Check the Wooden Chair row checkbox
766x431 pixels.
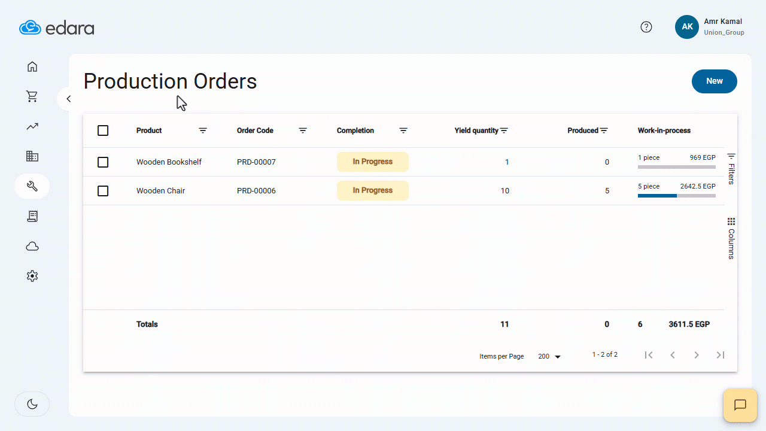click(x=102, y=190)
